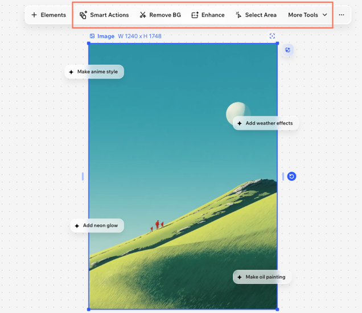Click the left side edge handle
Viewport: 362px width, 313px height.
(83, 176)
